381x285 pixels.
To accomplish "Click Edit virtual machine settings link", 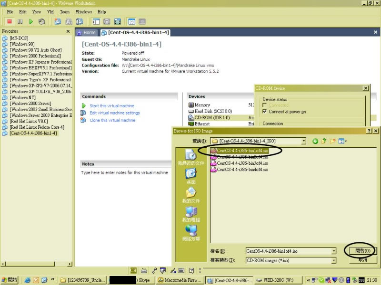I will (x=115, y=113).
